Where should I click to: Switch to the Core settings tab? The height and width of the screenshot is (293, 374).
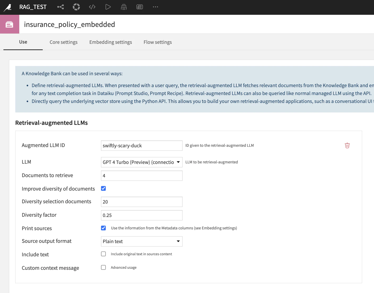click(64, 42)
